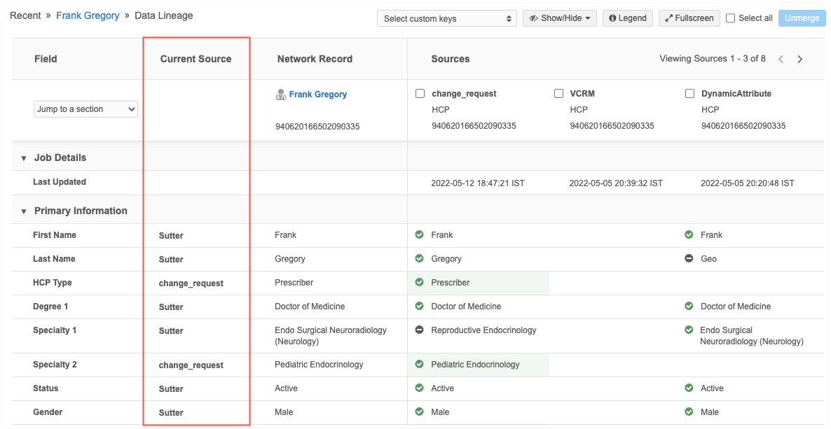The image size is (831, 429).
Task: Check the change_request source checkbox
Action: (x=420, y=94)
